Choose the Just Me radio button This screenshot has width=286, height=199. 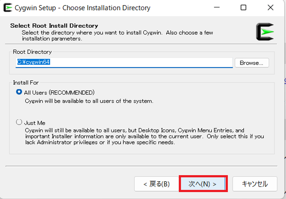(19, 122)
